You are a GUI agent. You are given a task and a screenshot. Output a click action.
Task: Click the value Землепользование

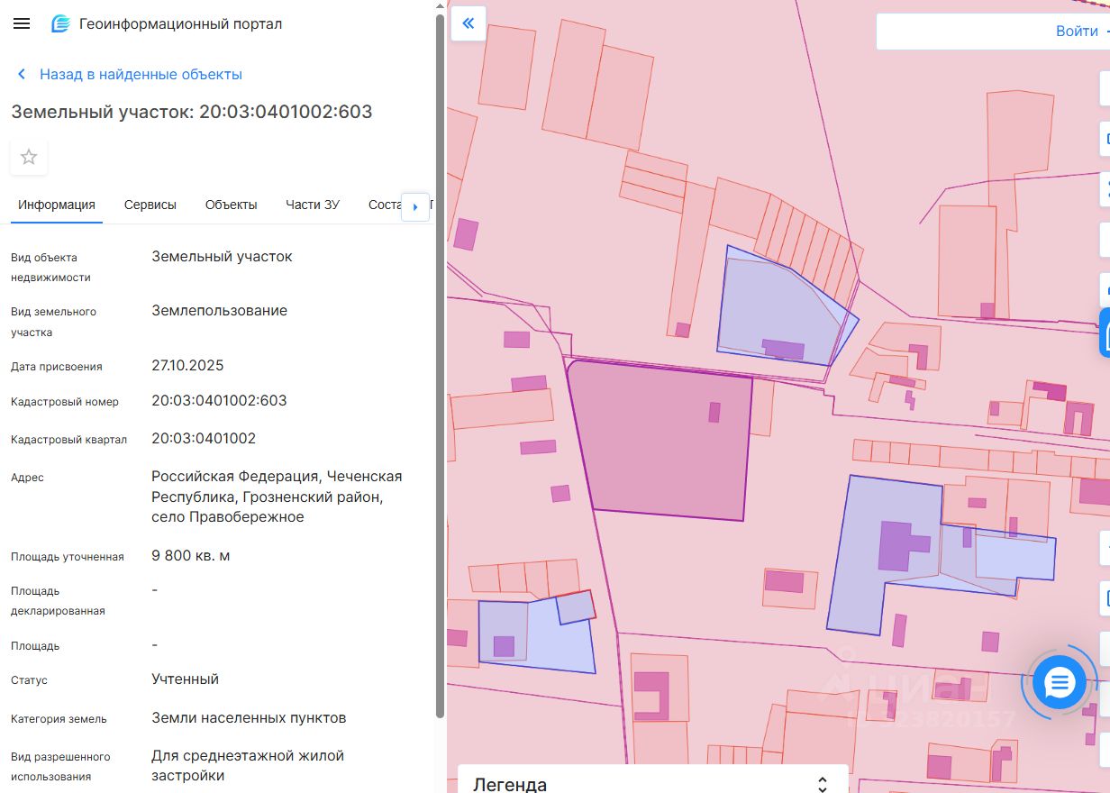pos(219,310)
